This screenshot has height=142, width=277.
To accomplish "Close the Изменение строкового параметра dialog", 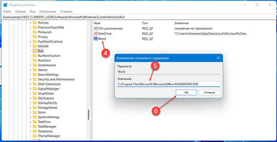I will pyautogui.click(x=218, y=58).
